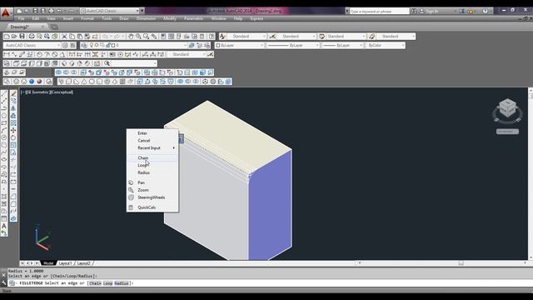Image resolution: width=533 pixels, height=300 pixels.
Task: Click ViewCube in drawing corner
Action: [507, 109]
